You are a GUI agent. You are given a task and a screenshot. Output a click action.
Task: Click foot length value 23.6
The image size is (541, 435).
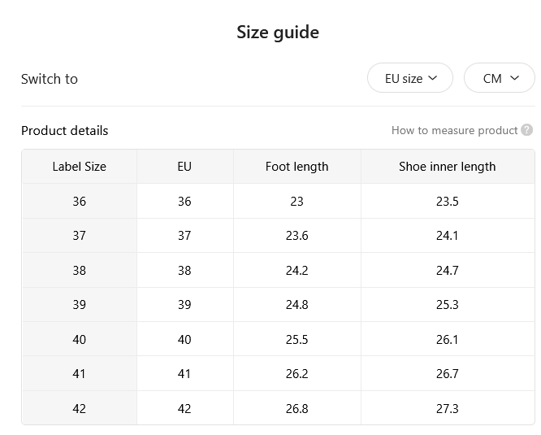point(296,236)
